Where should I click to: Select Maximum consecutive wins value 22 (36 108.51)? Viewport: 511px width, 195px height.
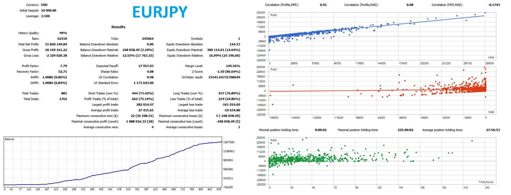point(142,116)
